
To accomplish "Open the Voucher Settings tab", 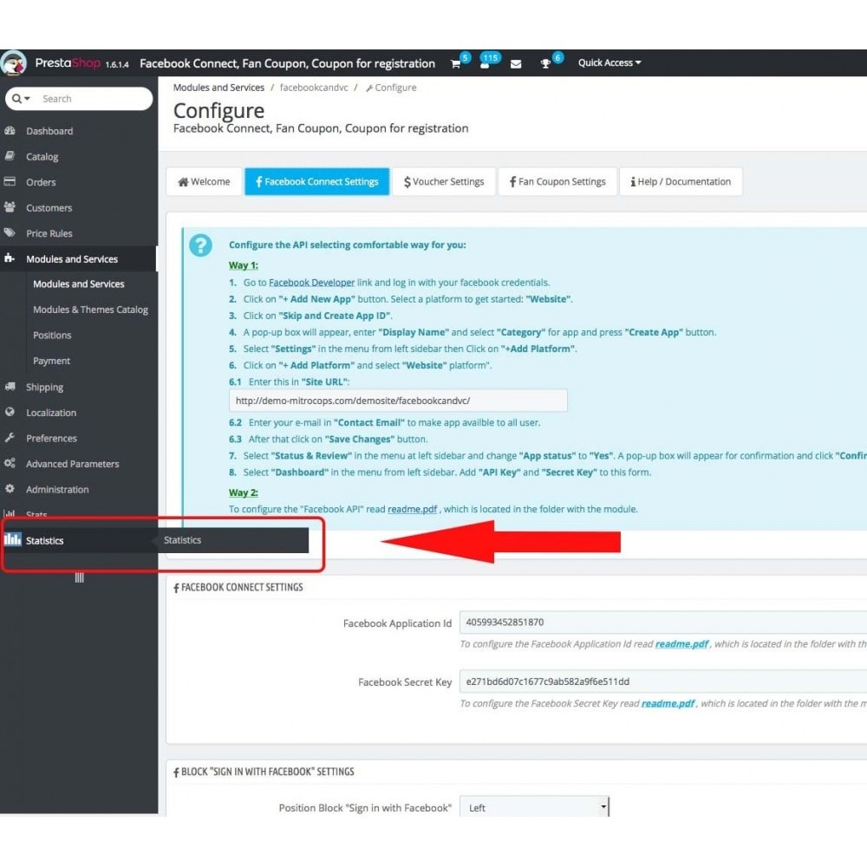I will (x=444, y=181).
